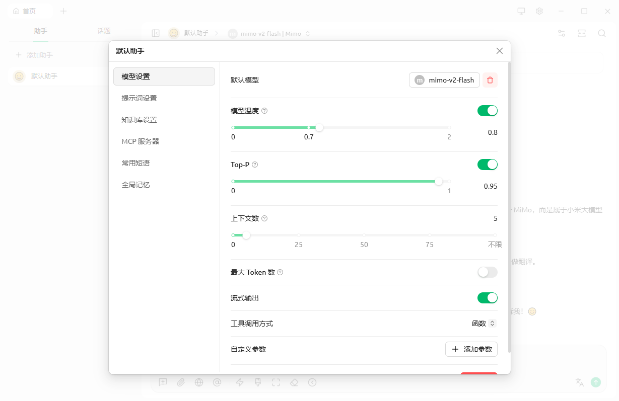Switch to 提示词设置 tab
The height and width of the screenshot is (401, 619).
tap(140, 98)
